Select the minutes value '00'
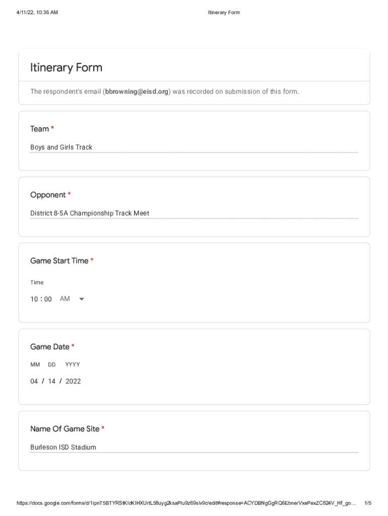 [48, 299]
